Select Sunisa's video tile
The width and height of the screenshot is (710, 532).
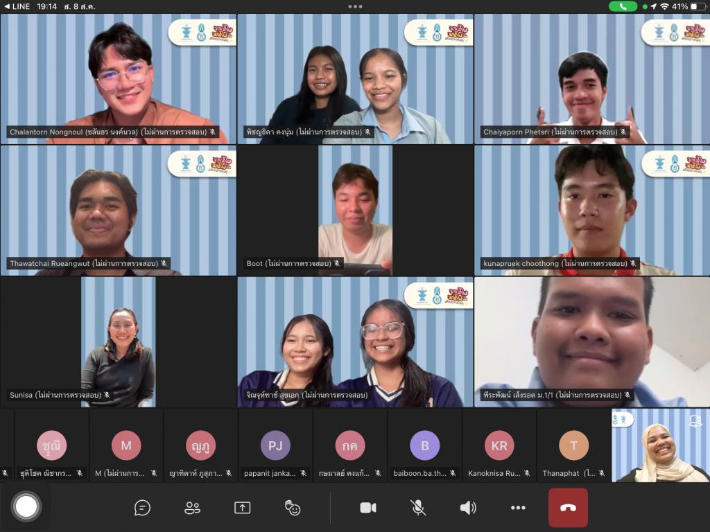click(x=118, y=342)
